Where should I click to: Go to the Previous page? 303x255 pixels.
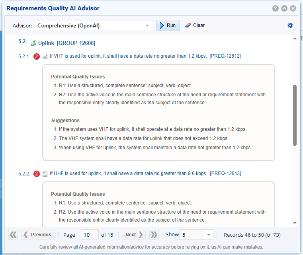[38, 235]
